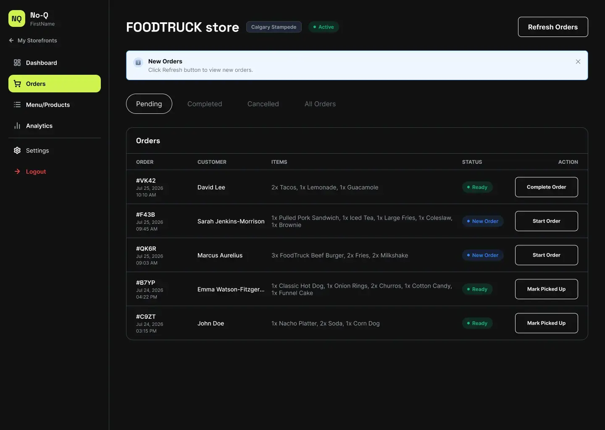
Task: Open Dashboard from the sidebar
Action: pos(55,63)
